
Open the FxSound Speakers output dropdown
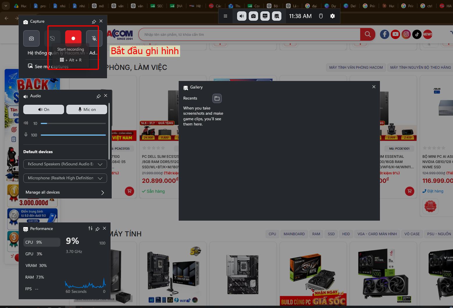pyautogui.click(x=65, y=164)
